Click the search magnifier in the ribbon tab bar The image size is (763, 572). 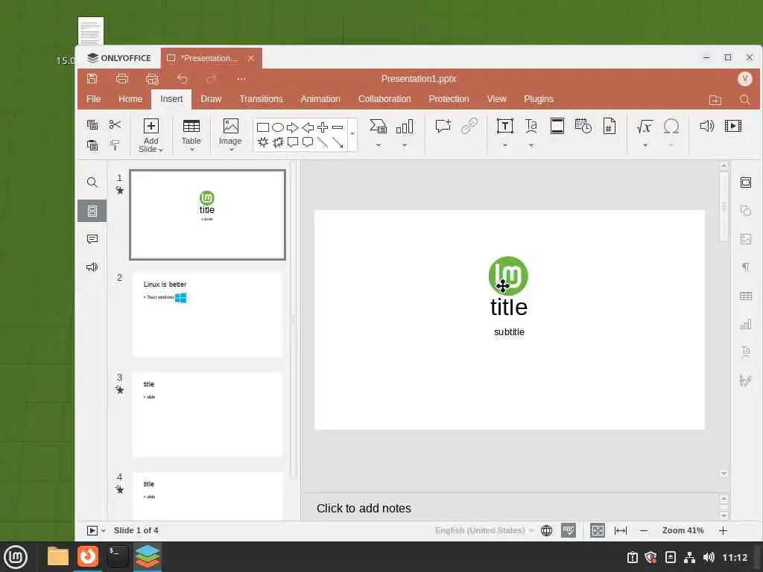point(744,100)
